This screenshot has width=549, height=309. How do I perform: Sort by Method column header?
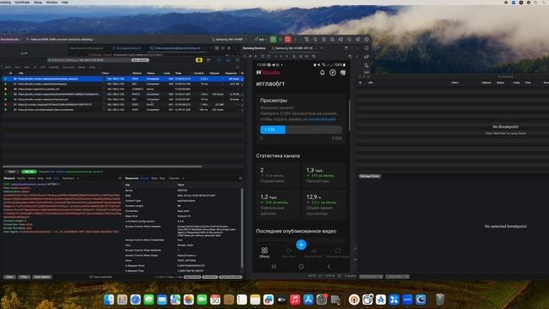(137, 73)
